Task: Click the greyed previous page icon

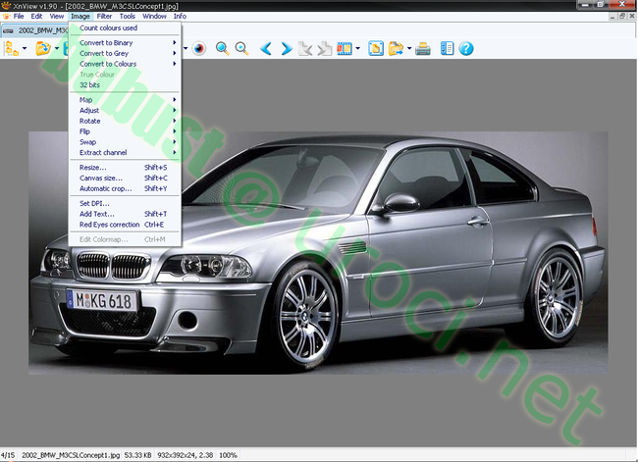Action: (x=305, y=48)
